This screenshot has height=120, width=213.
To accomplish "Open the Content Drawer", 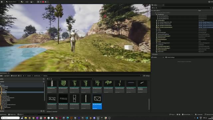I will click(x=3, y=115).
